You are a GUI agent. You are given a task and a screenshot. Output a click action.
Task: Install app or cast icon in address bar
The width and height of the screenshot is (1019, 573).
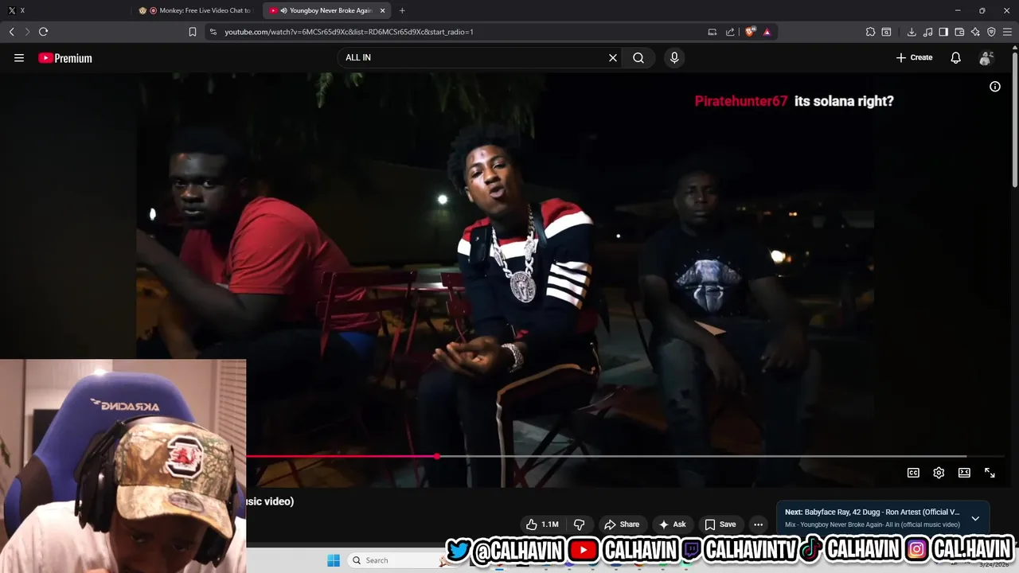pyautogui.click(x=713, y=32)
